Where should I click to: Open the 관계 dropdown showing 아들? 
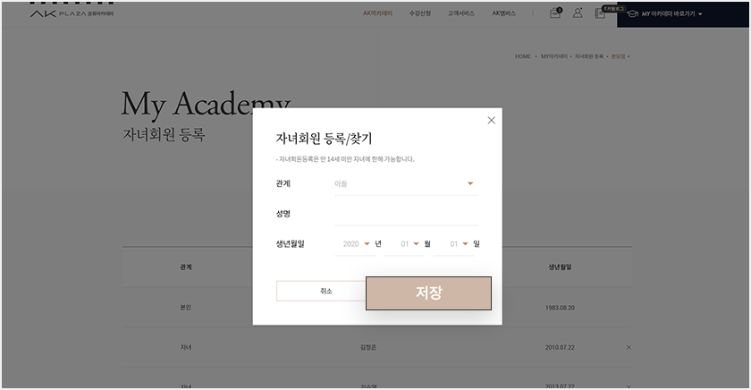tap(406, 184)
